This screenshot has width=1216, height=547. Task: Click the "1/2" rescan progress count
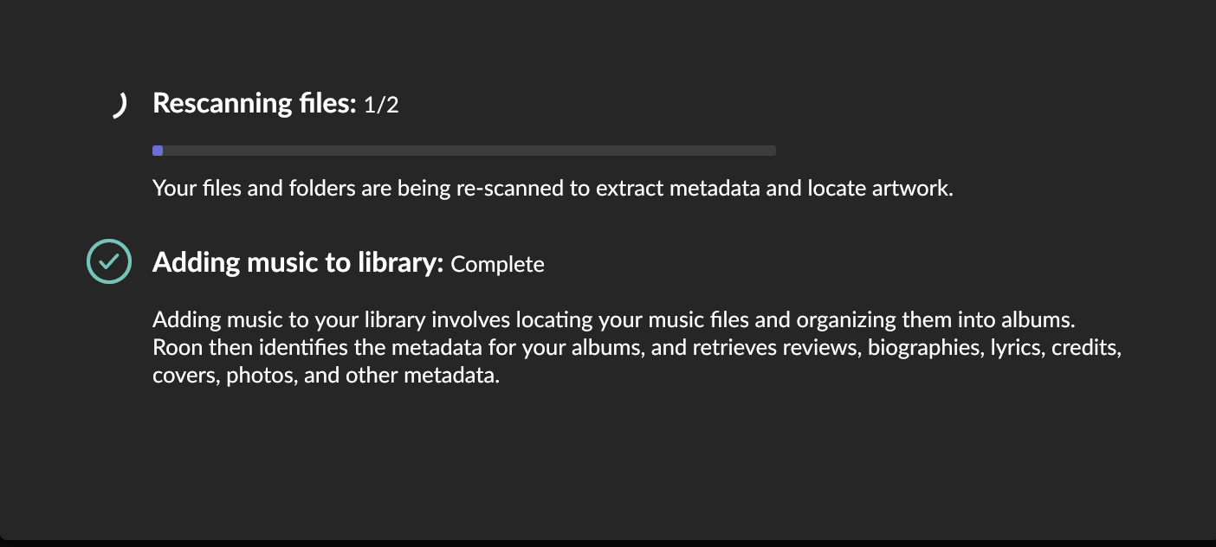381,106
